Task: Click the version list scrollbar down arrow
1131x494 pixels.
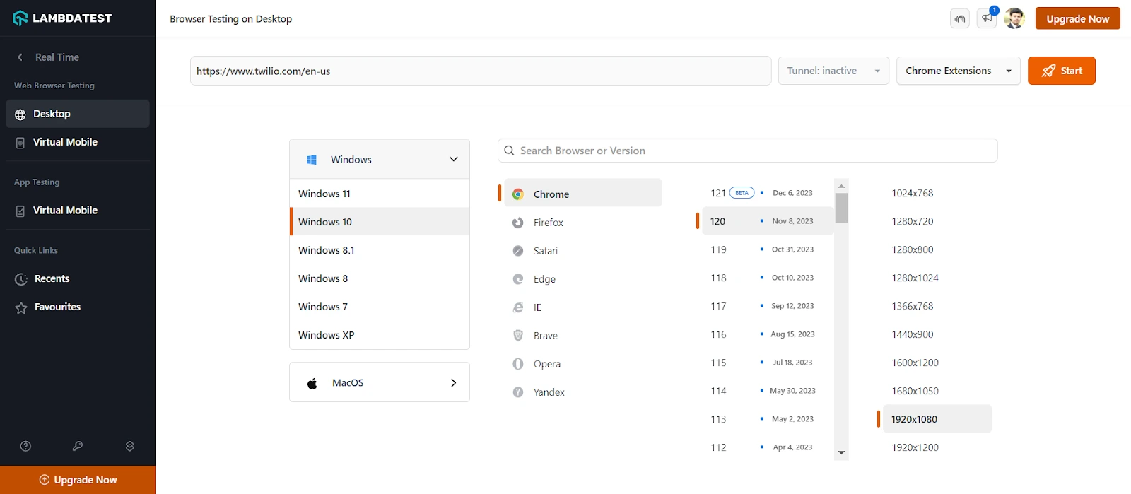Action: (x=841, y=452)
